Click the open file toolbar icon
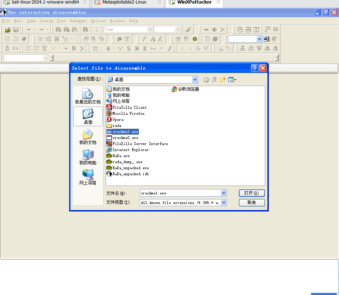Screen dimensions: 339x295 [8, 30]
